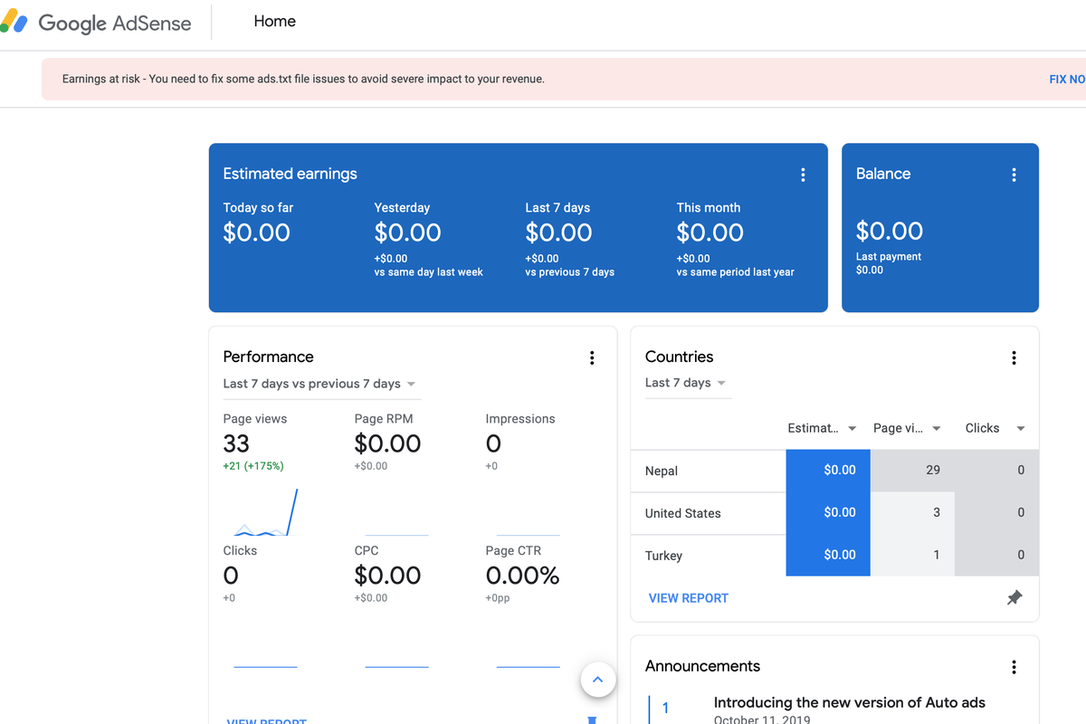Click the Google AdSense logo
Viewport: 1086px width, 724px height.
[x=98, y=22]
